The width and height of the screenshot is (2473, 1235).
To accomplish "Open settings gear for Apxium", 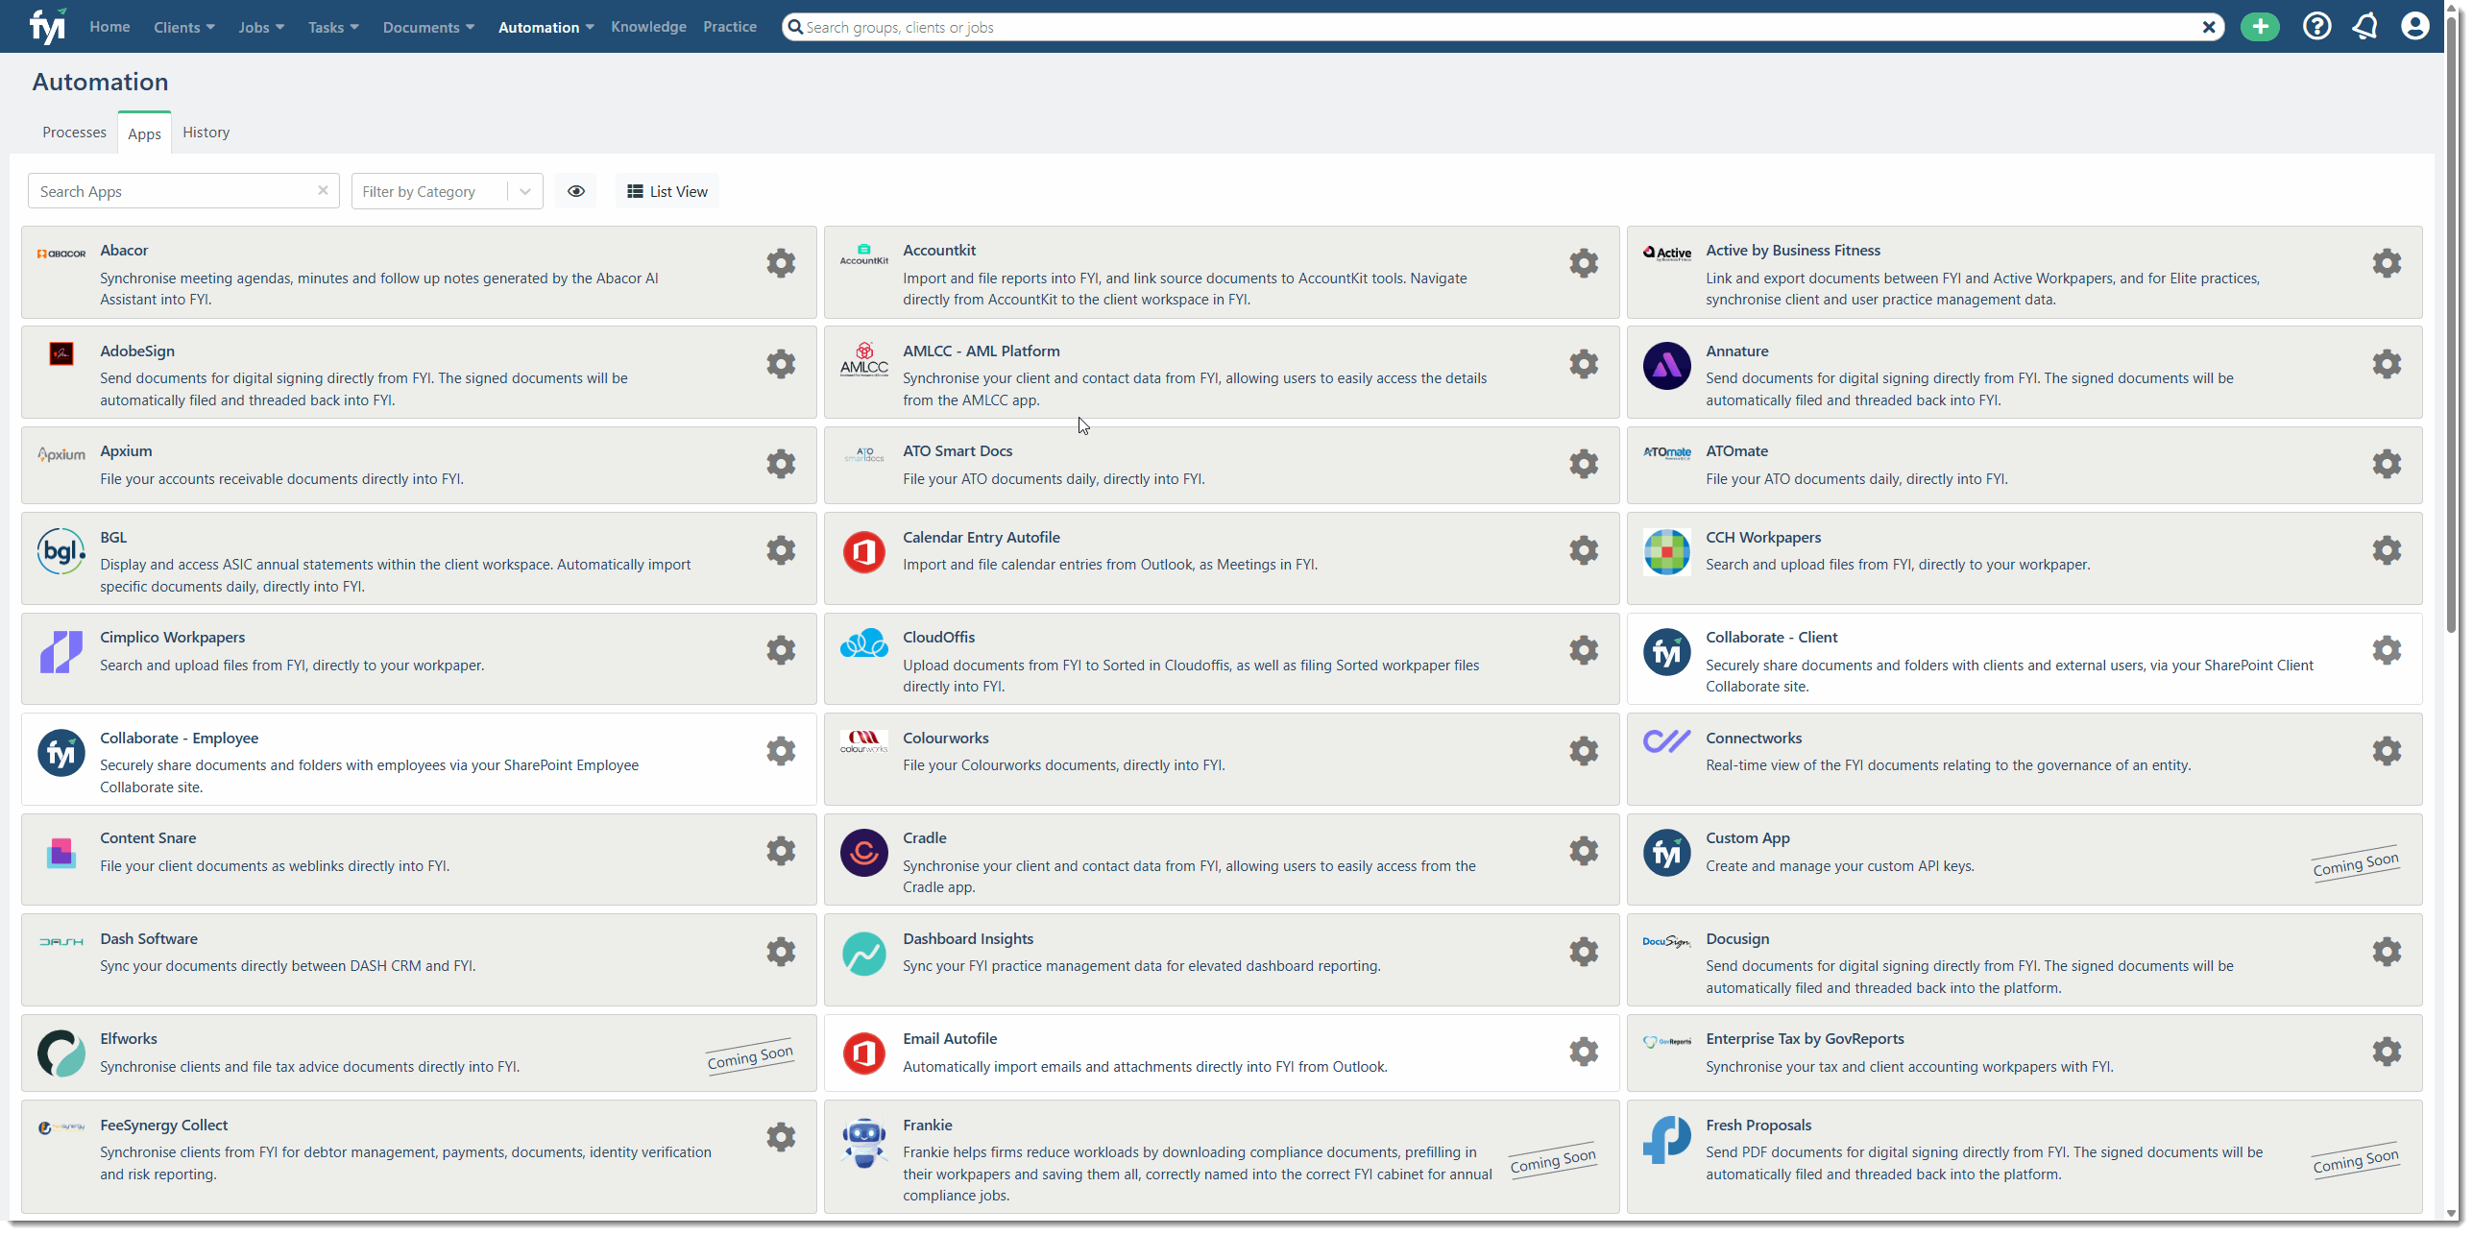I will click(x=781, y=464).
